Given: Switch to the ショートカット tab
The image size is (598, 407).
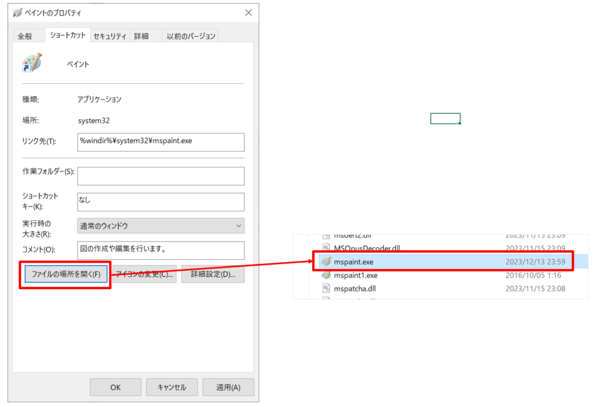Looking at the screenshot, I should (x=68, y=35).
